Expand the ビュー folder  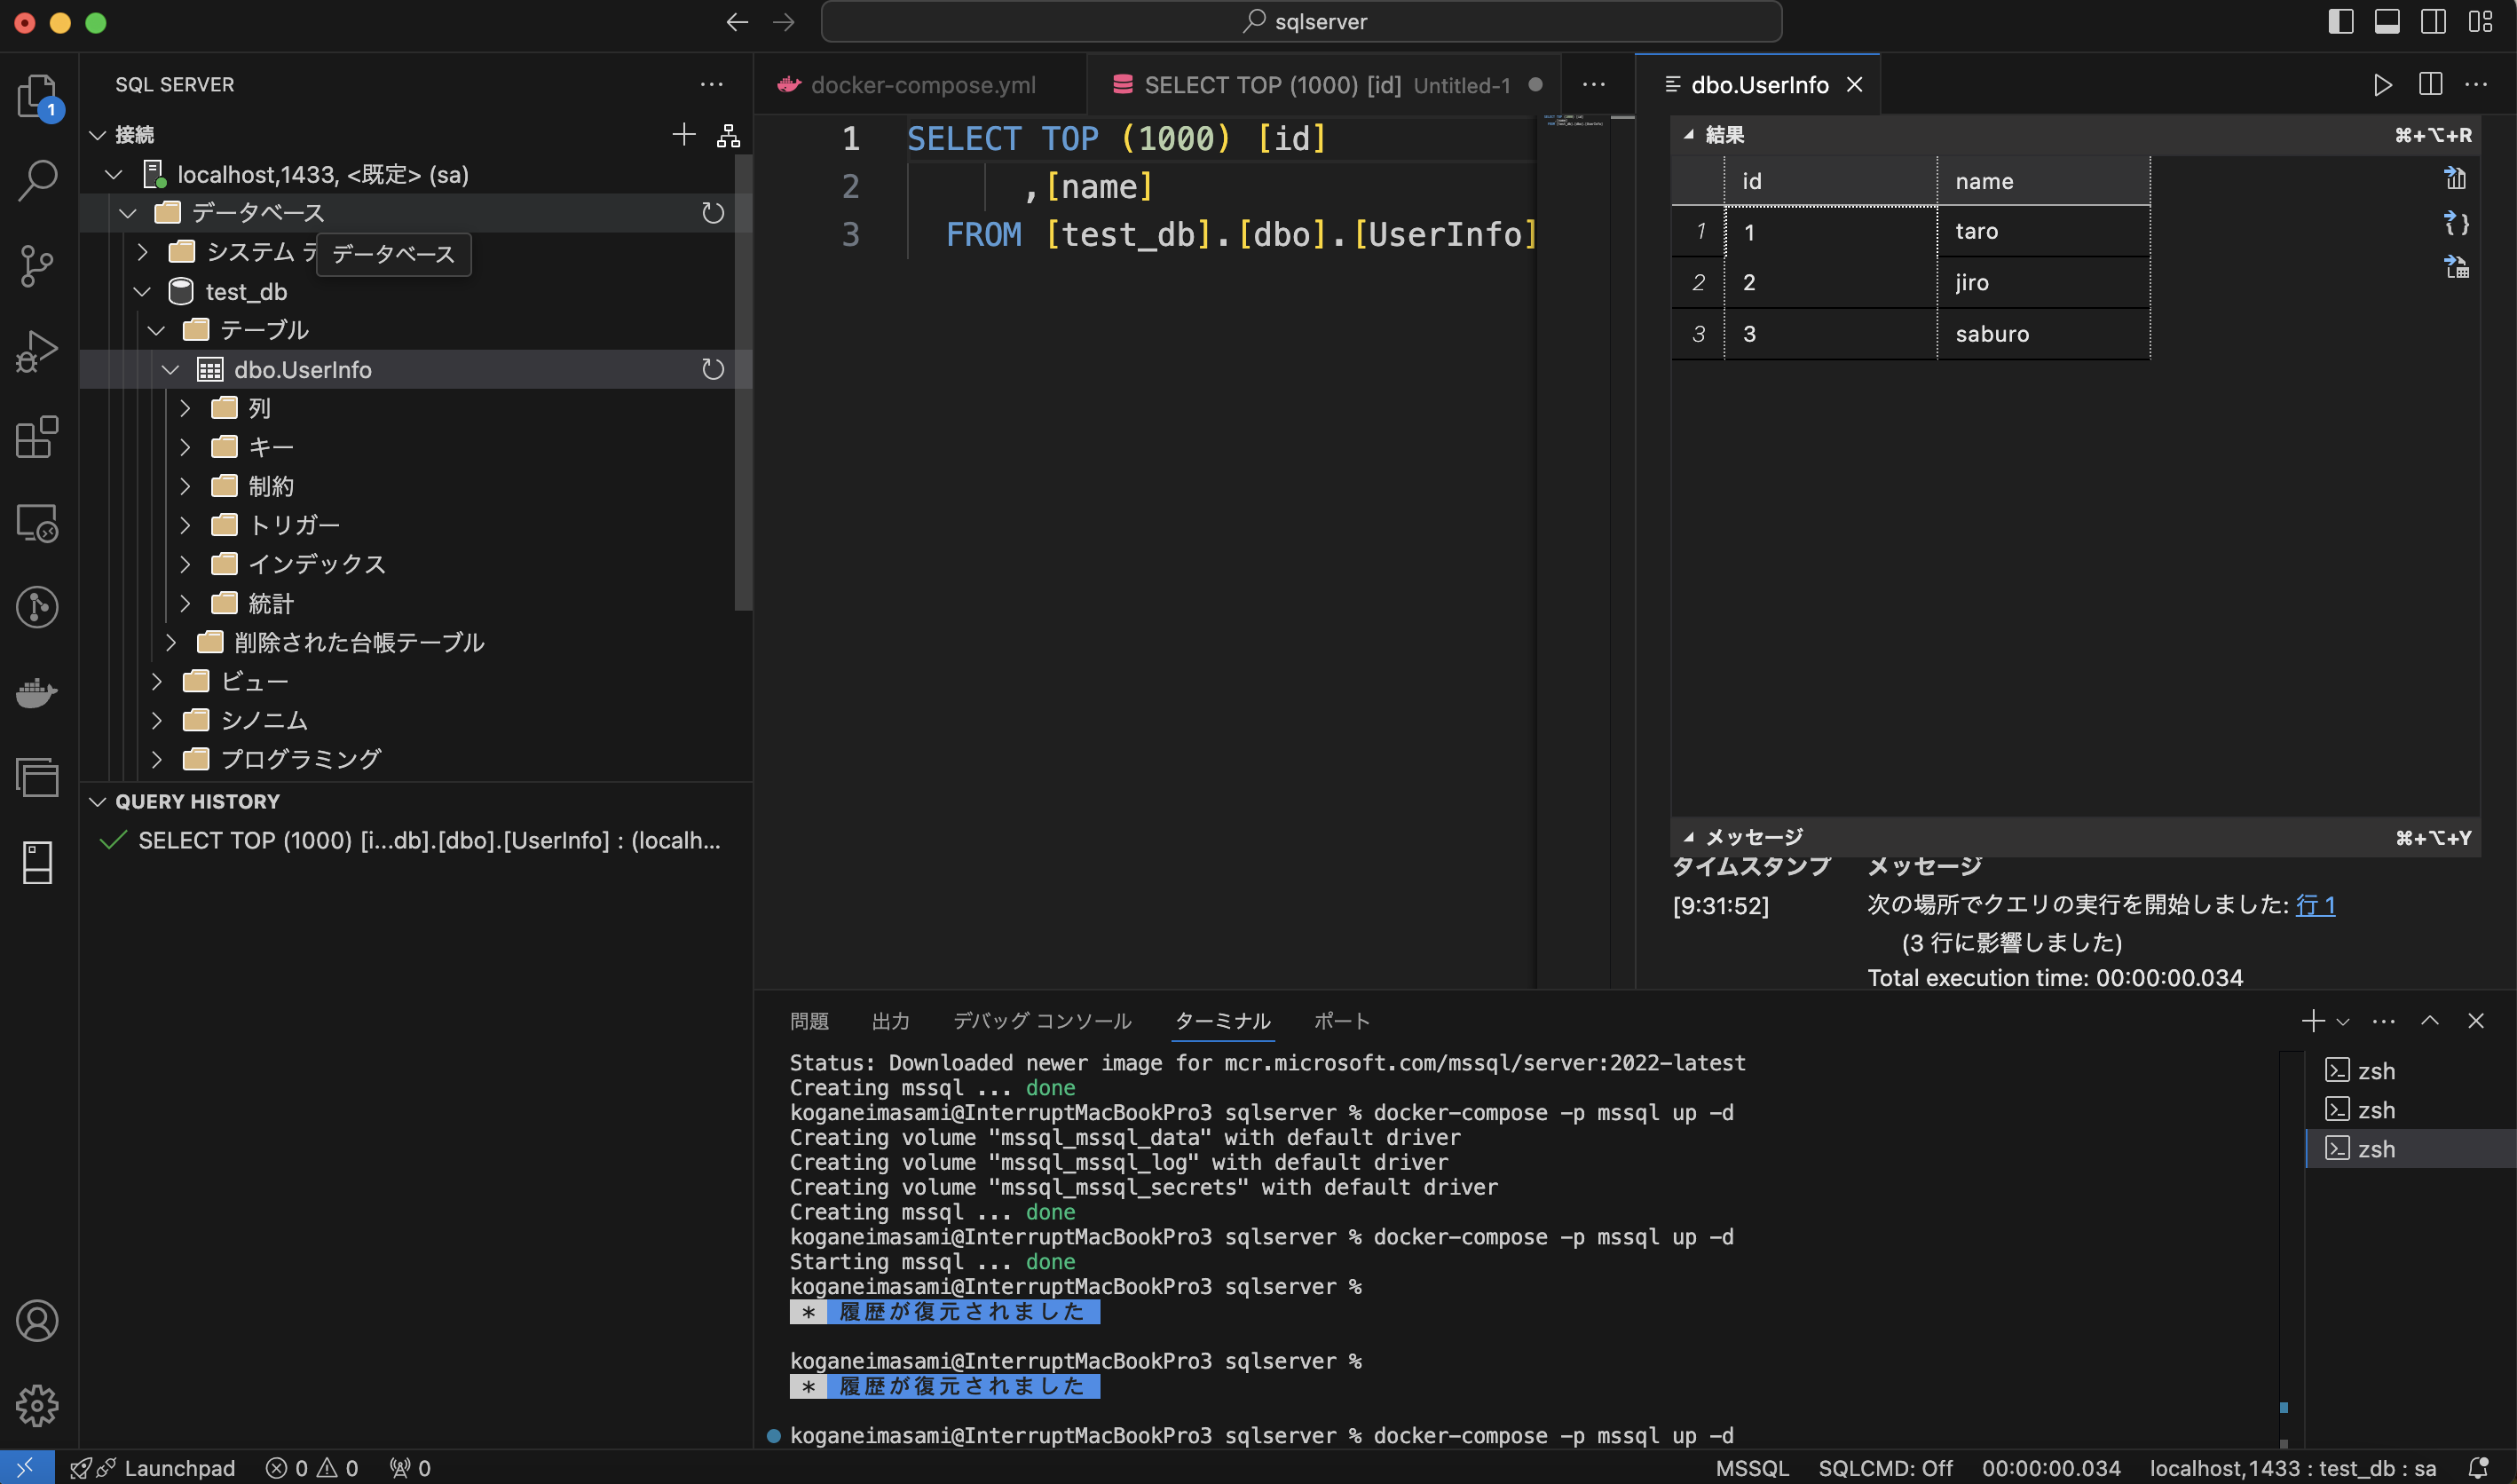pos(157,681)
